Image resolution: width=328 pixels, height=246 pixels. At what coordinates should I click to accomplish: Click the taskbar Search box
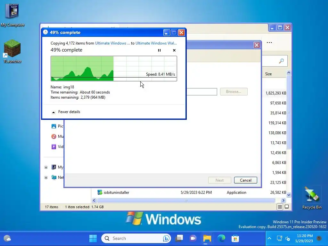point(136,238)
